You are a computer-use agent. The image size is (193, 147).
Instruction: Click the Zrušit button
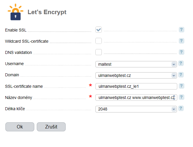click(51, 127)
